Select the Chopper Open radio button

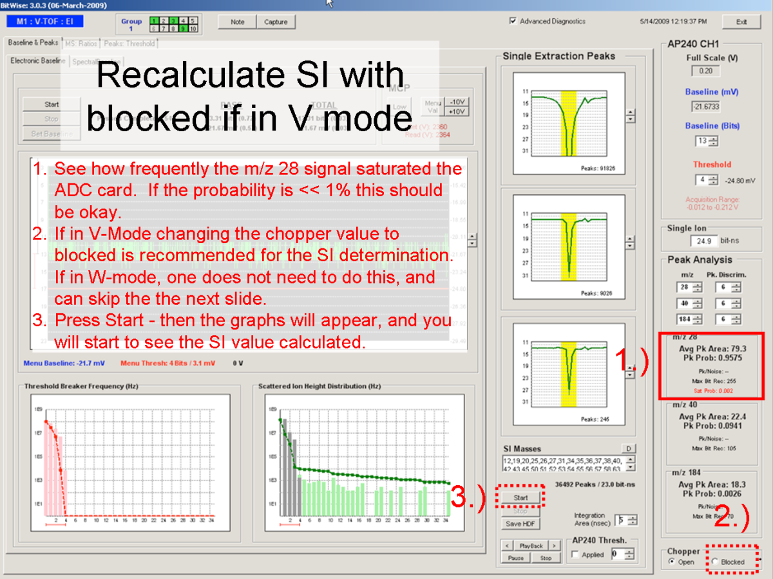coord(673,562)
